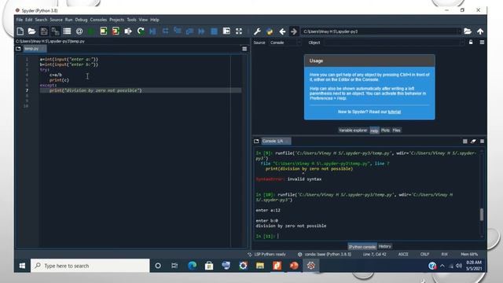503x283 pixels.
Task: Open console pane options menu
Action: pyautogui.click(x=482, y=141)
